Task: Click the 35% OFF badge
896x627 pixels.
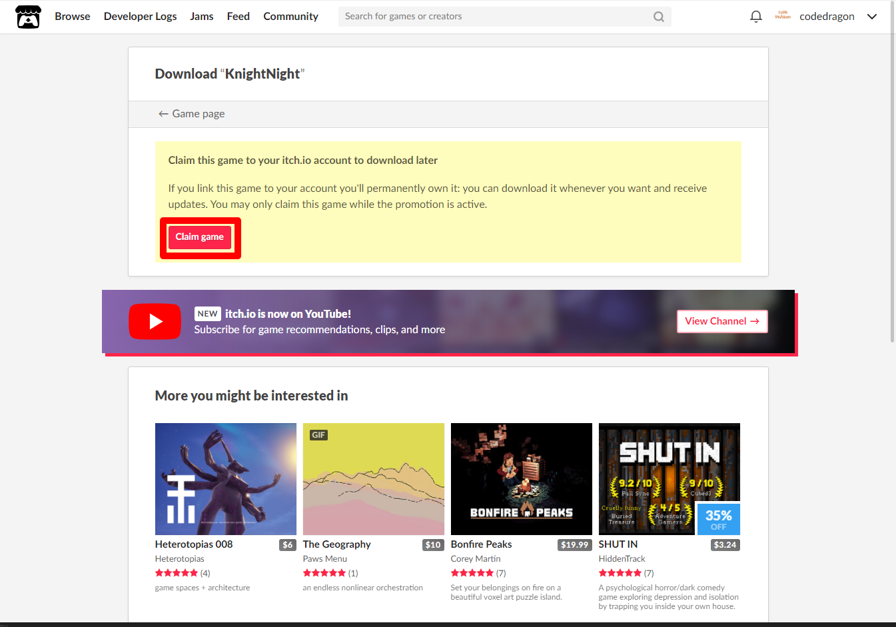Action: click(x=719, y=519)
